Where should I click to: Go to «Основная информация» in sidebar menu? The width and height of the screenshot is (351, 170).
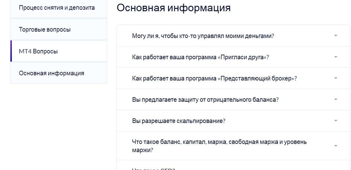click(51, 73)
